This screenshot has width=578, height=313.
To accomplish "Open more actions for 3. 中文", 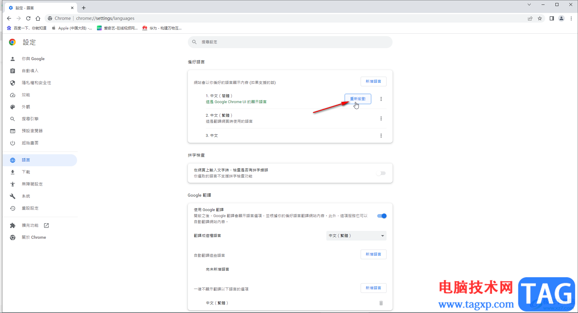I will coord(381,136).
